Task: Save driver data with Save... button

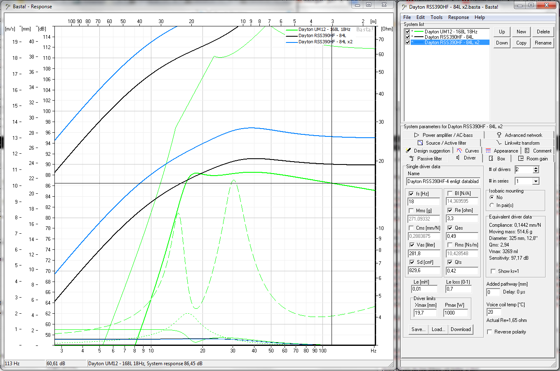Action: click(x=418, y=329)
